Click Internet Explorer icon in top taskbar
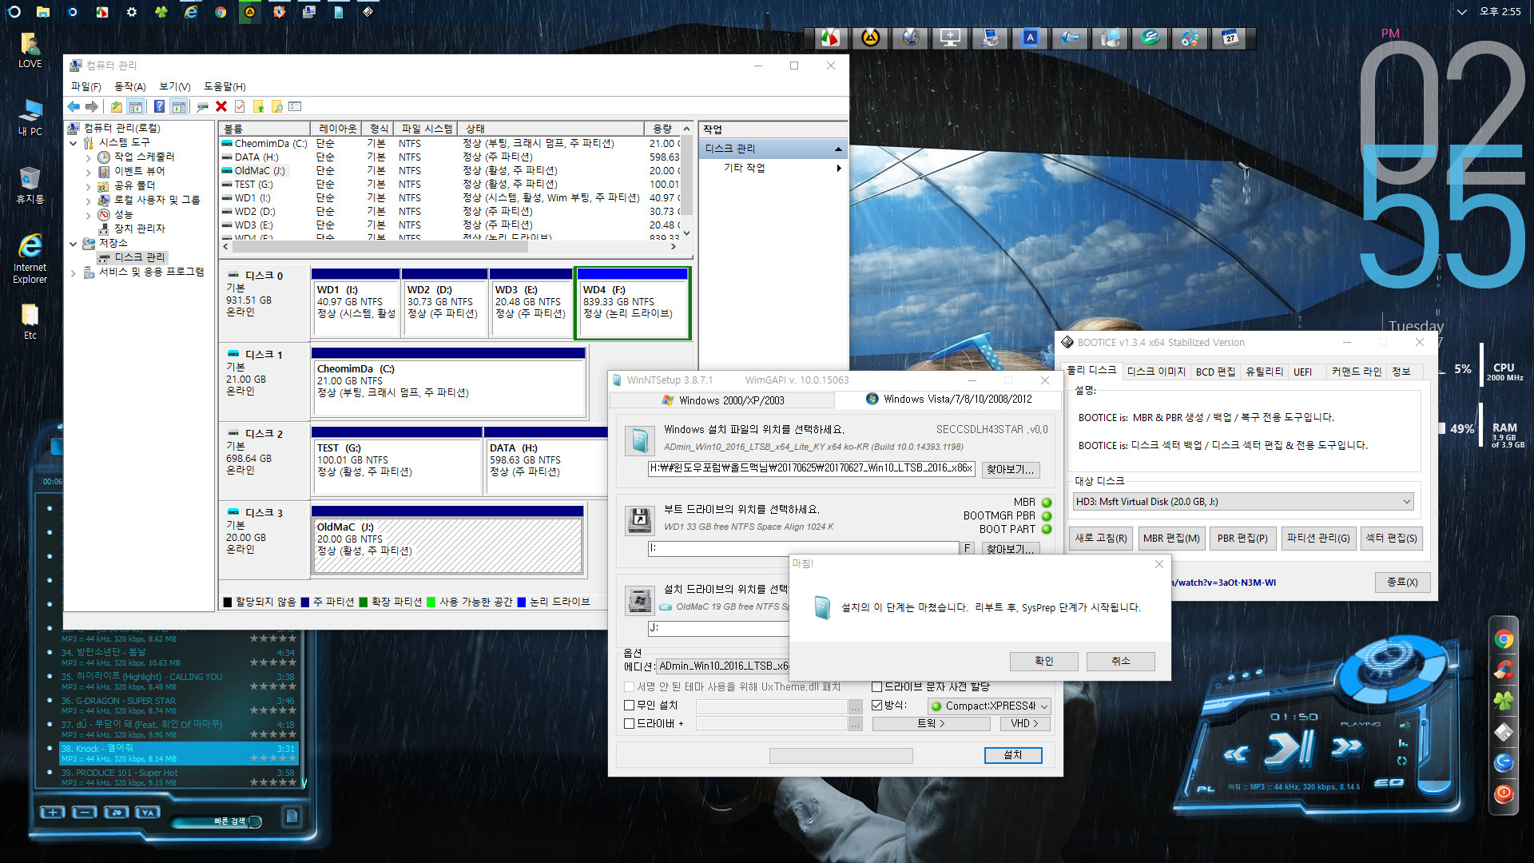Image resolution: width=1534 pixels, height=863 pixels. [190, 12]
